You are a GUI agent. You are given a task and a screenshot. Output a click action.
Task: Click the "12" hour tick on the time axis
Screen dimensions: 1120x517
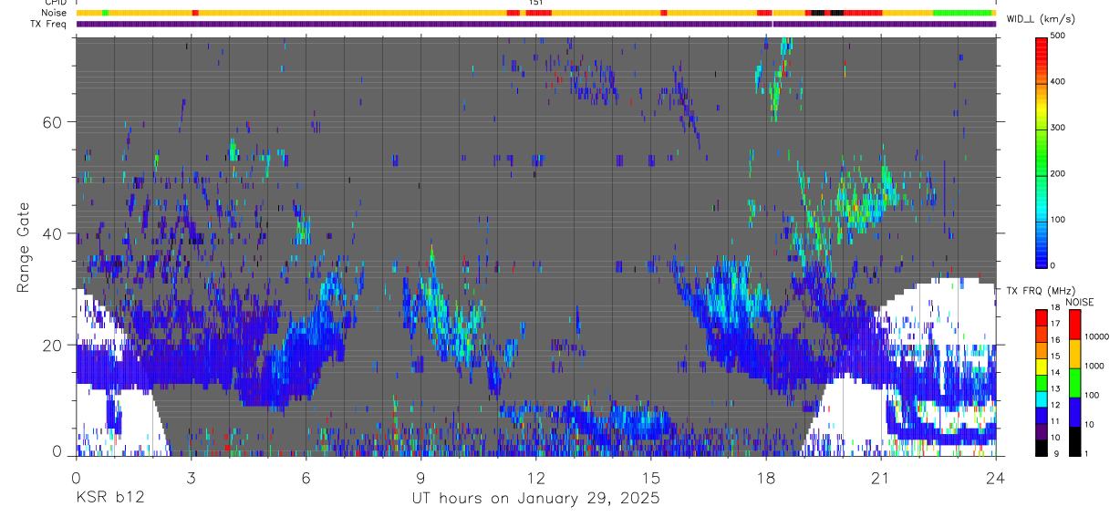[536, 477]
